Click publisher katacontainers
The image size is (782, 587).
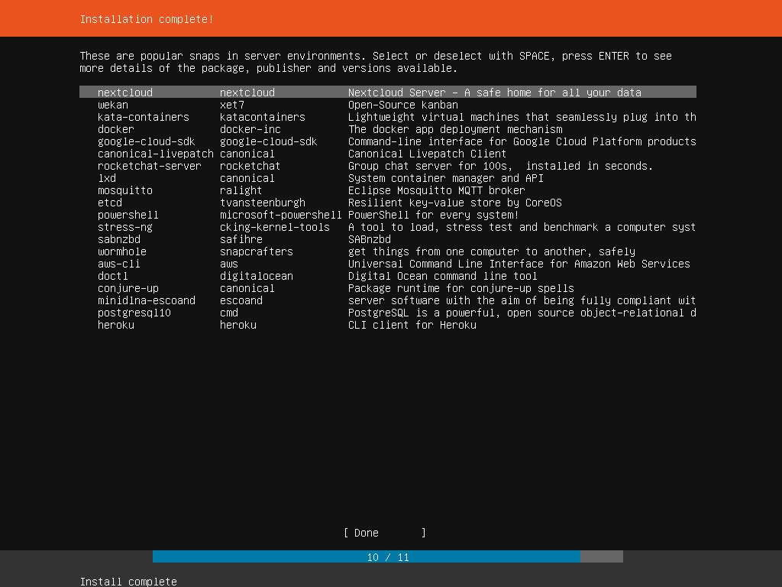[263, 117]
